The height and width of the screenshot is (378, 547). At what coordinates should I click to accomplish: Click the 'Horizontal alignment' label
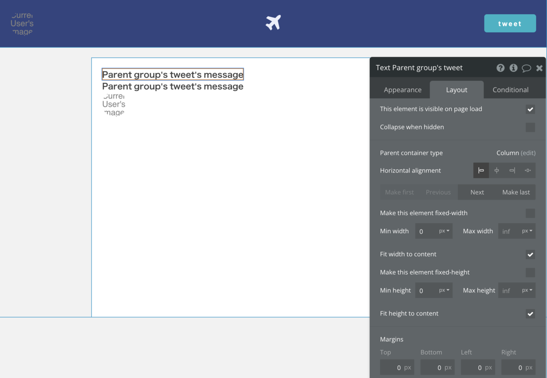tap(410, 170)
